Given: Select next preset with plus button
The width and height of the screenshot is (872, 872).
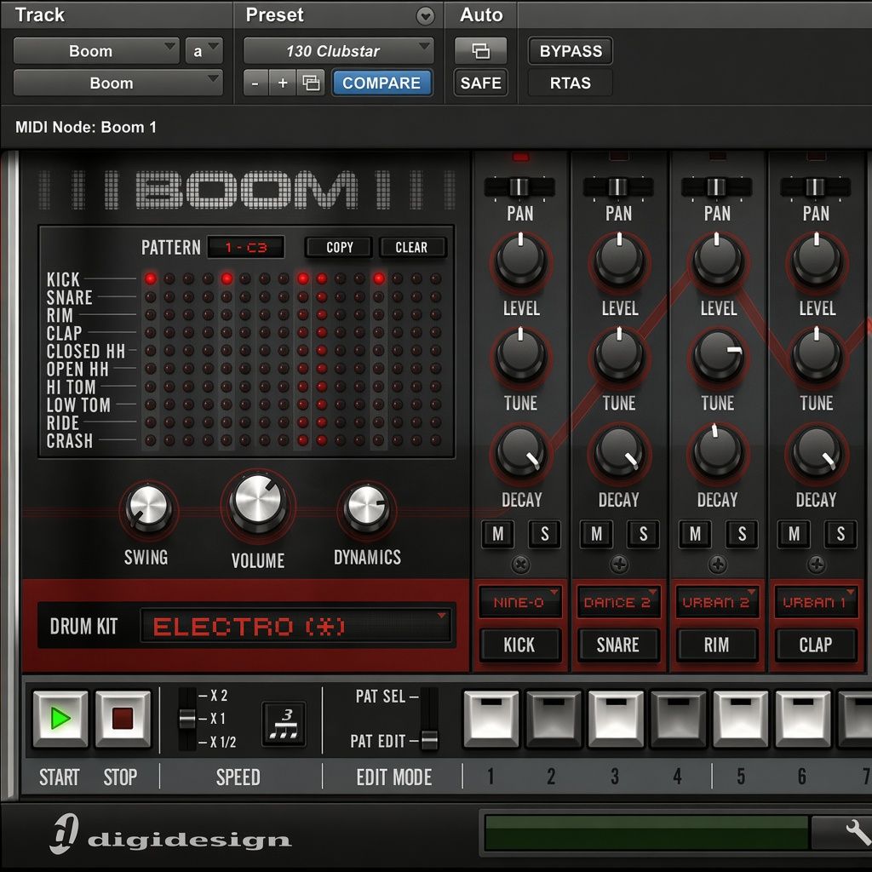Looking at the screenshot, I should [x=283, y=83].
